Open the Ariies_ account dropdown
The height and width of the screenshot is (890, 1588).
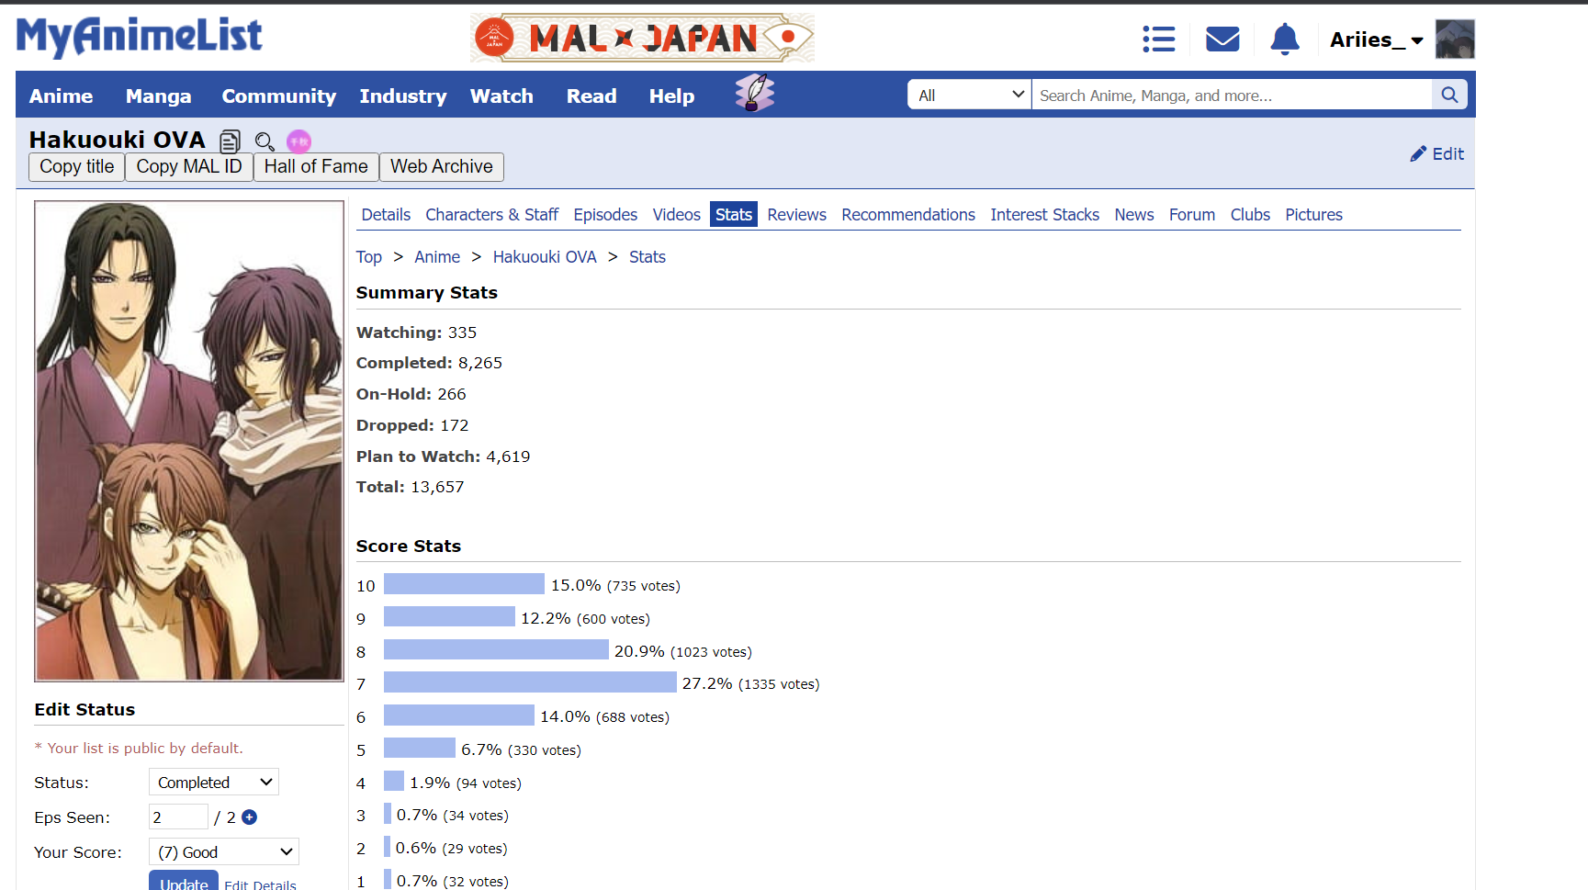point(1377,40)
